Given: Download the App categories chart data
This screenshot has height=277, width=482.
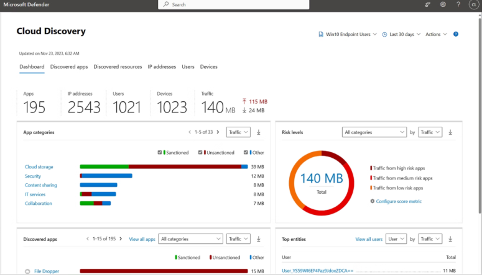Looking at the screenshot, I should click(x=259, y=132).
